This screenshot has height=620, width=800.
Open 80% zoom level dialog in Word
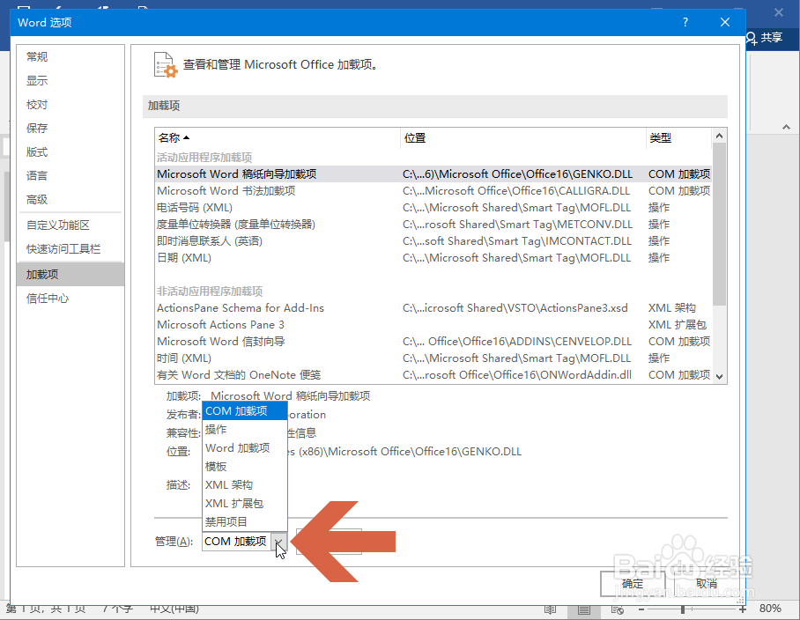click(770, 609)
